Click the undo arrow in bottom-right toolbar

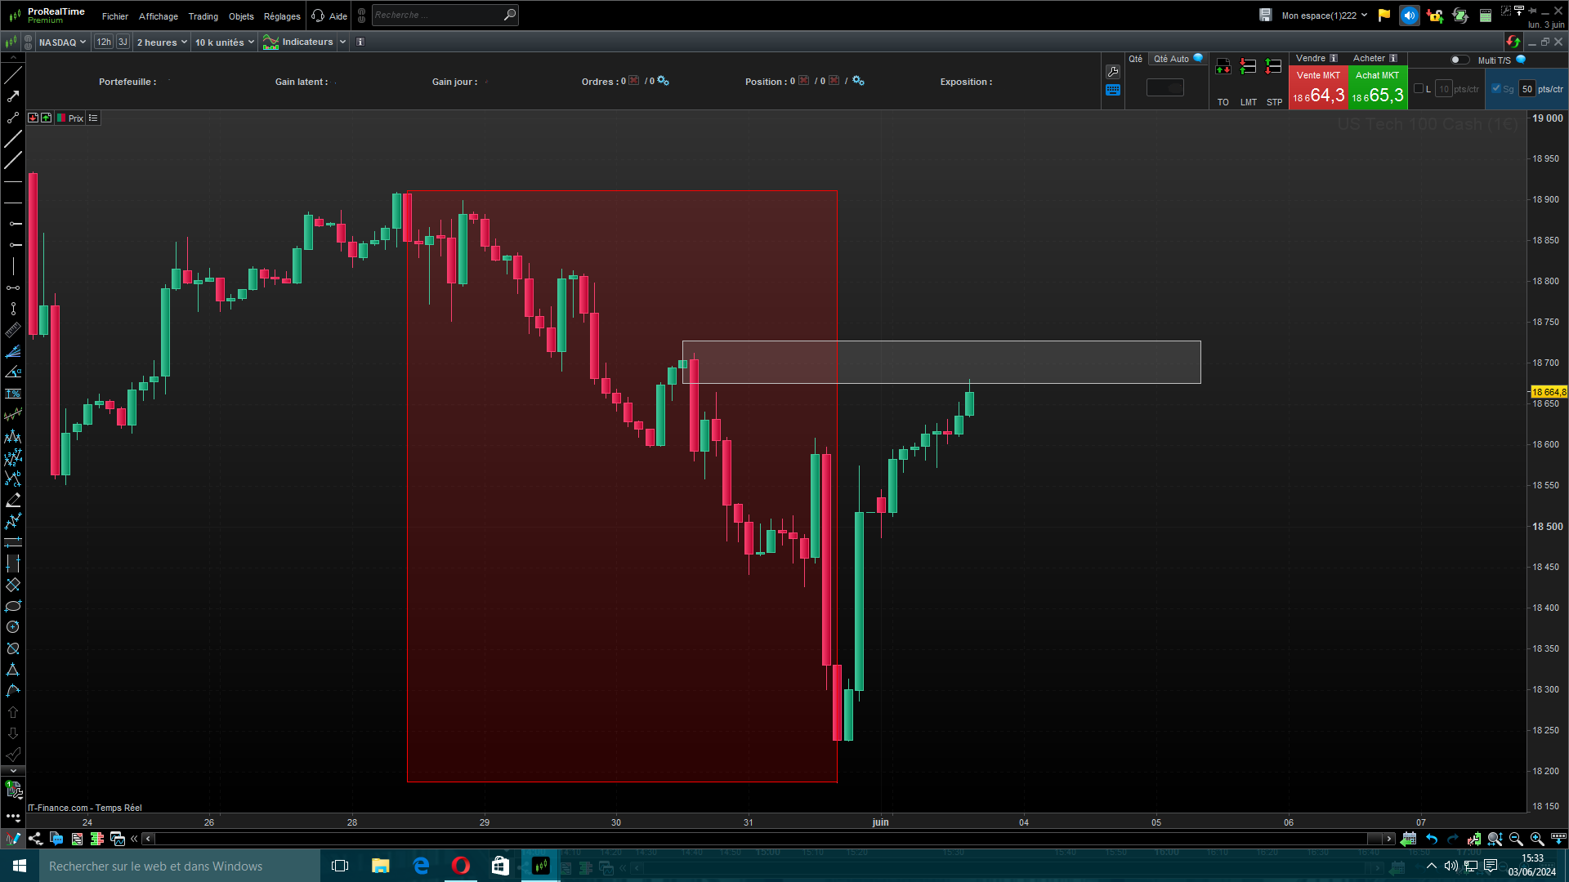(x=1432, y=839)
